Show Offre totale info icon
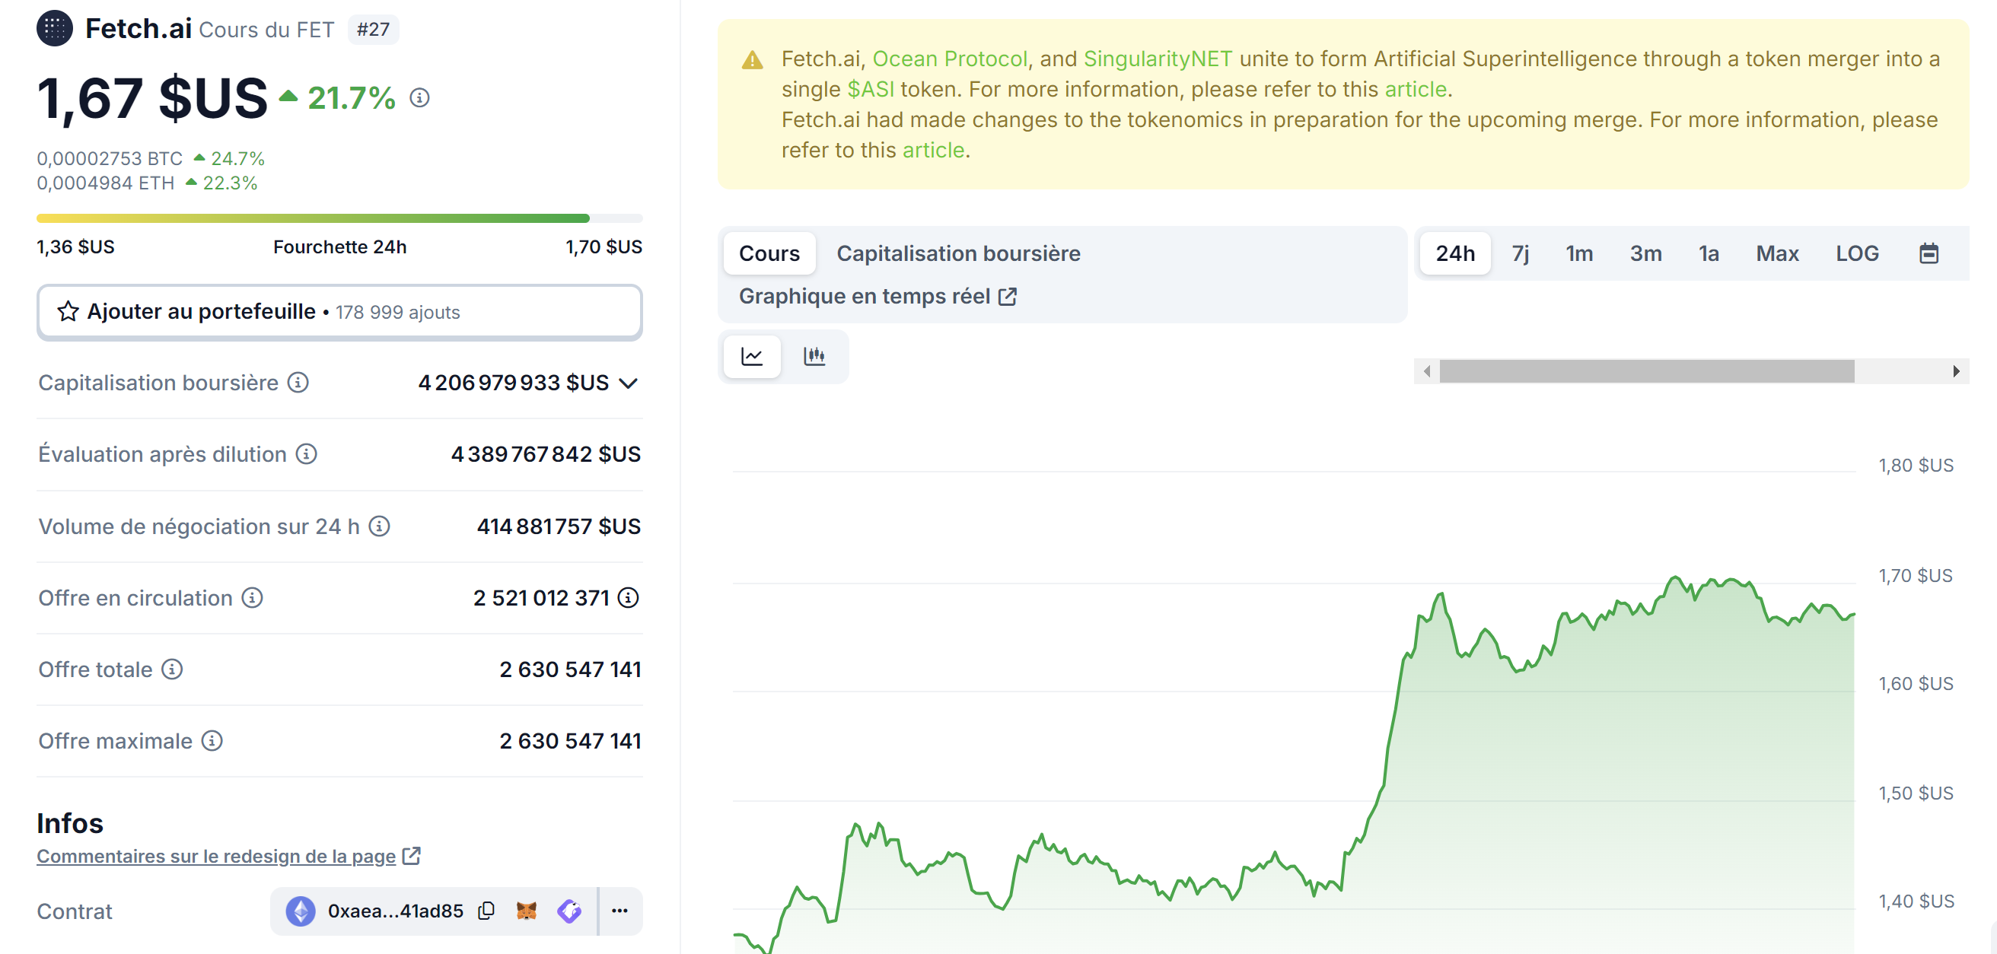Screen dimensions: 1997x954 click(172, 669)
